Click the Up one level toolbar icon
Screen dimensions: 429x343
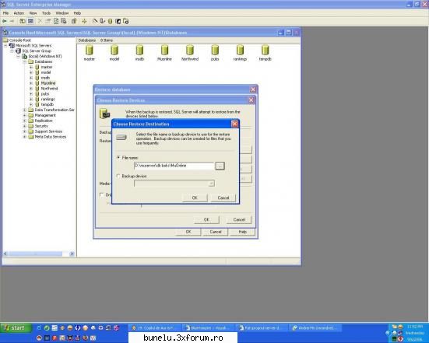[23, 21]
